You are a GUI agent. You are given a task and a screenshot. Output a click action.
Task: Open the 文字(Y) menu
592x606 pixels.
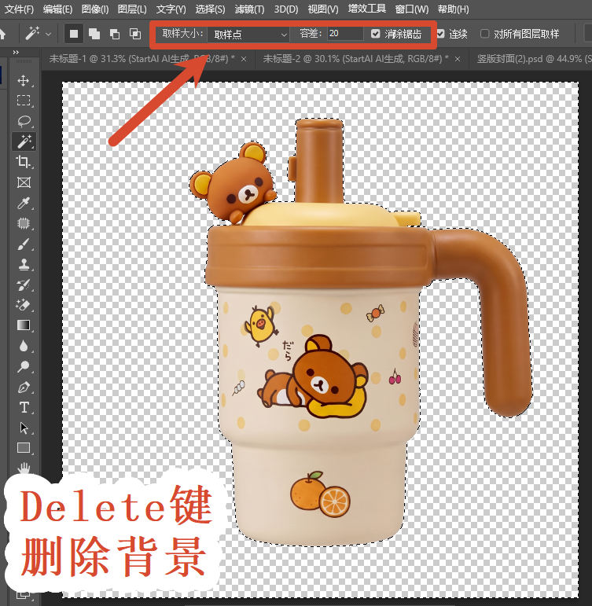click(171, 9)
